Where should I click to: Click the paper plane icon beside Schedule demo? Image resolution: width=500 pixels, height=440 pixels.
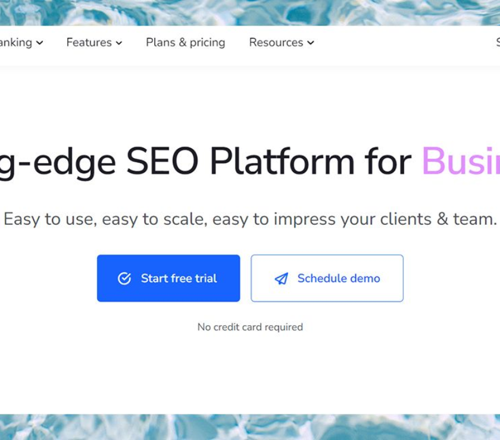point(281,279)
